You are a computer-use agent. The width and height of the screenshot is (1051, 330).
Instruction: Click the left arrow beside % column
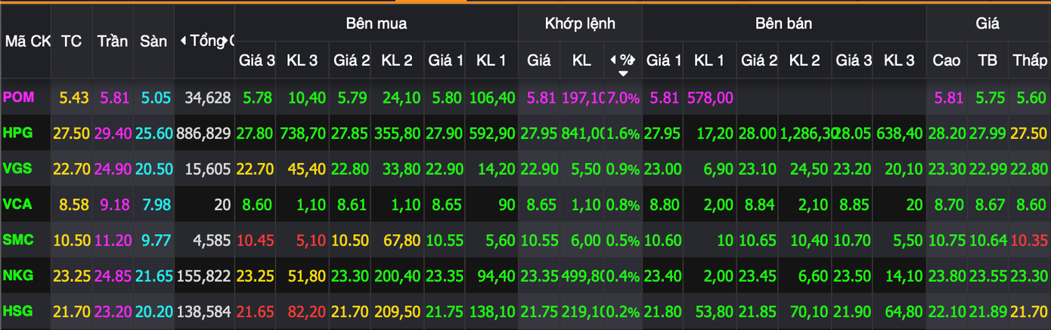pos(613,60)
